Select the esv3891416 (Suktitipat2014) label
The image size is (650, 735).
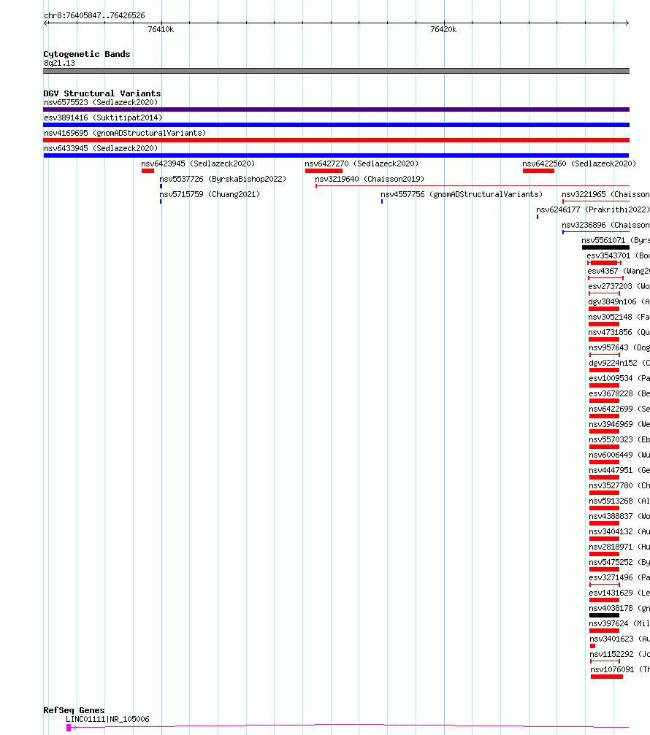pos(103,118)
